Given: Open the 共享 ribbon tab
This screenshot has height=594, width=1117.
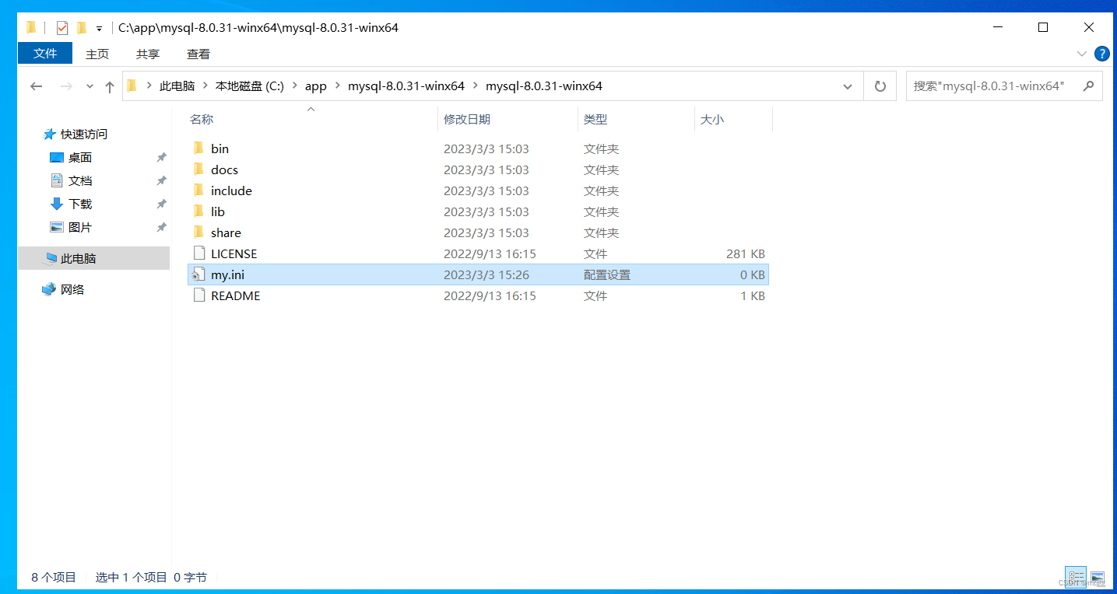Looking at the screenshot, I should coord(148,54).
